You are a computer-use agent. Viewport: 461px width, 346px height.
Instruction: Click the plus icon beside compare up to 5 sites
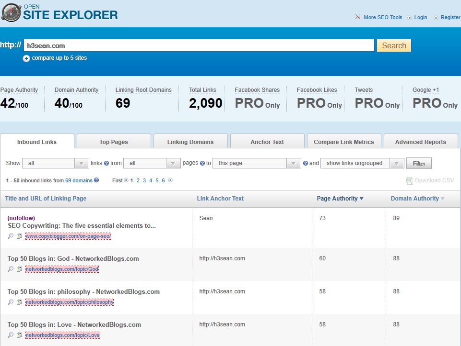click(26, 58)
